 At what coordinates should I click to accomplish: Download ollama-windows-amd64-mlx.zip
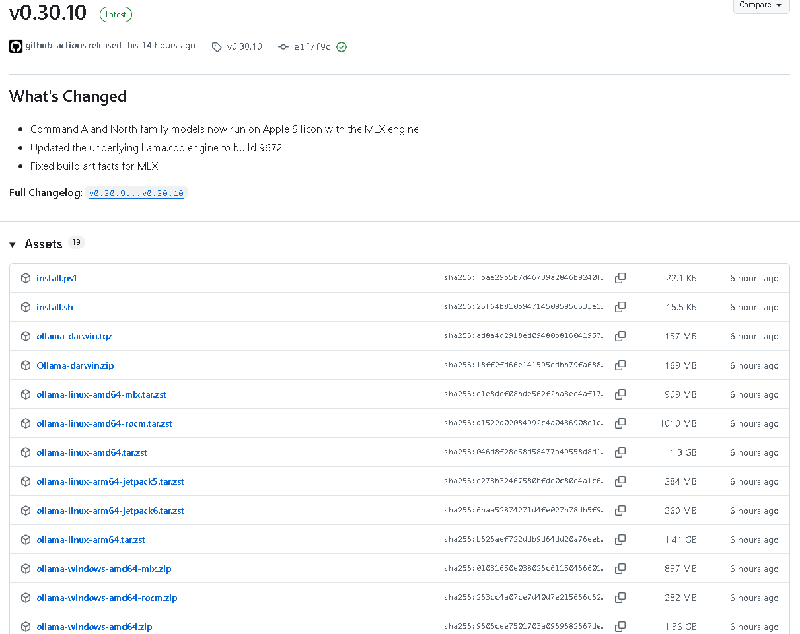tap(104, 569)
